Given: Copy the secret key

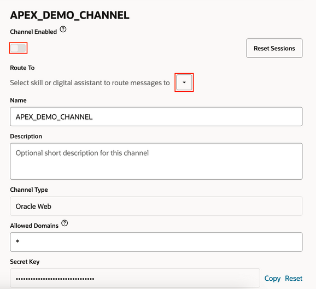Looking at the screenshot, I should (x=272, y=278).
